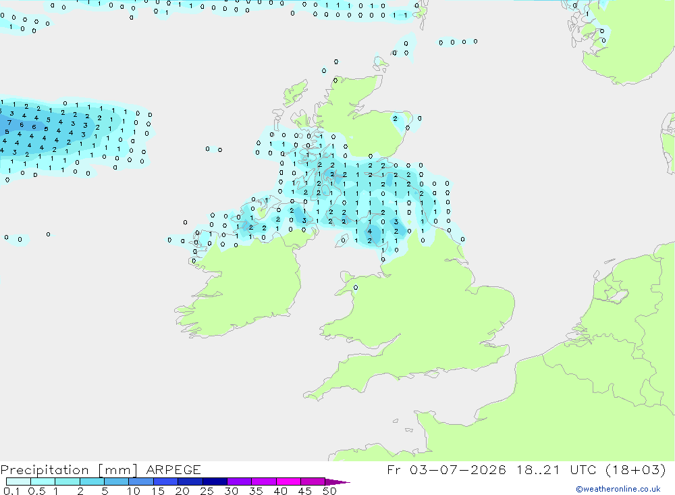The height and width of the screenshot is (495, 675).
Task: Choose the 40–45 mm magenta legend swatch
Action: coord(288,481)
